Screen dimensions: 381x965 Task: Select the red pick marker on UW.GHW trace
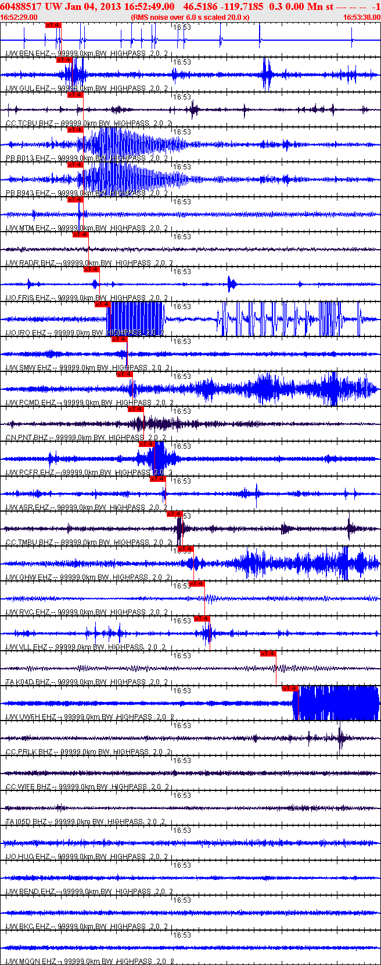[185, 549]
